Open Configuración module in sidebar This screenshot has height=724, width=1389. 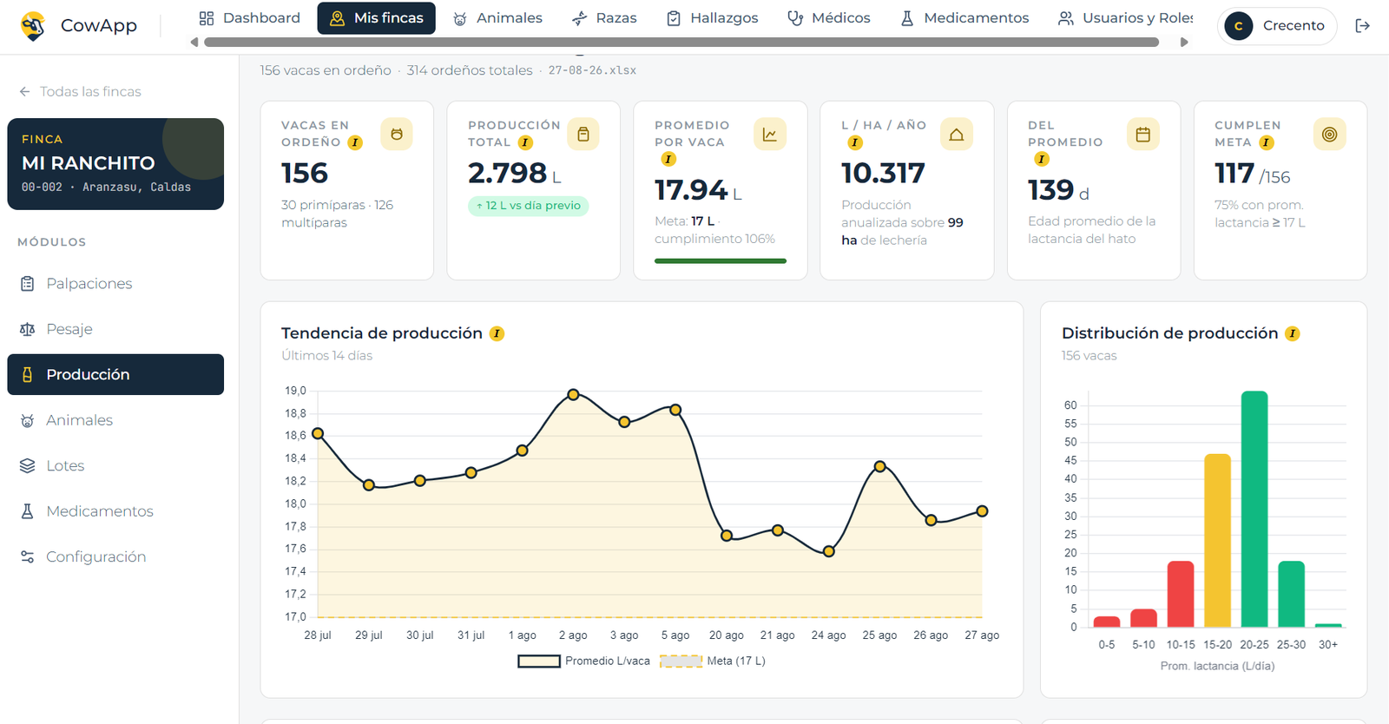(115, 557)
